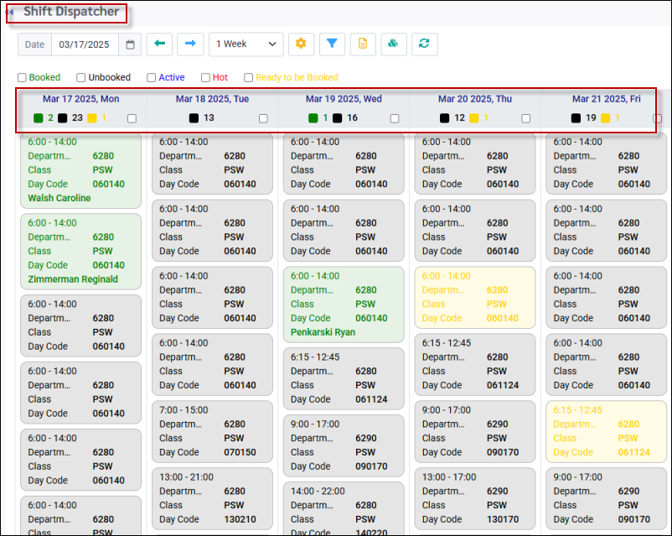Click Wednesday's unbooked count 16
Viewport: 672px width, 536px height.
click(352, 118)
